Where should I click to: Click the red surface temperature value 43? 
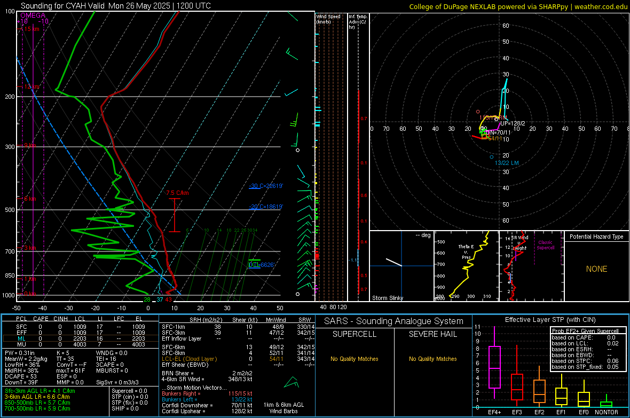pyautogui.click(x=168, y=299)
